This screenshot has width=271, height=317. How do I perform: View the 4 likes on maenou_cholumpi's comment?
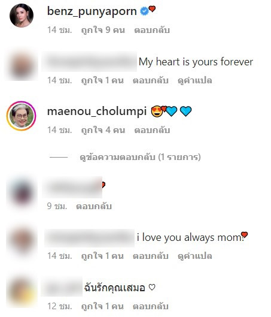click(103, 130)
